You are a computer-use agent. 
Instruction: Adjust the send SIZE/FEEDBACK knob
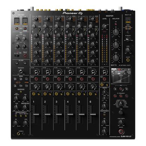click(x=16, y=98)
